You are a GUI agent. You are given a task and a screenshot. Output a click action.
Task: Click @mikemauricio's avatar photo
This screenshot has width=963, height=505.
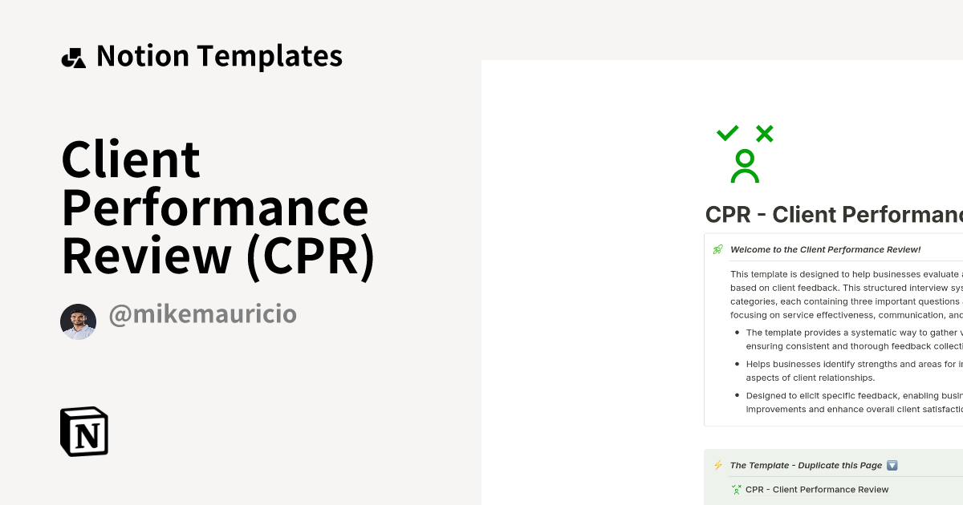click(79, 313)
